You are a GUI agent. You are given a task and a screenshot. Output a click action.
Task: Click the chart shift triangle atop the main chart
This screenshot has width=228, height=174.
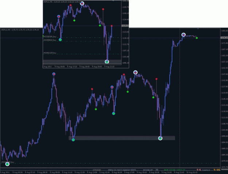click(x=198, y=29)
